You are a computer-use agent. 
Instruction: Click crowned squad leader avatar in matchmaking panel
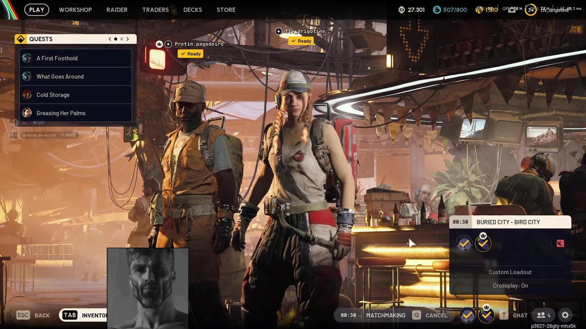[483, 243]
